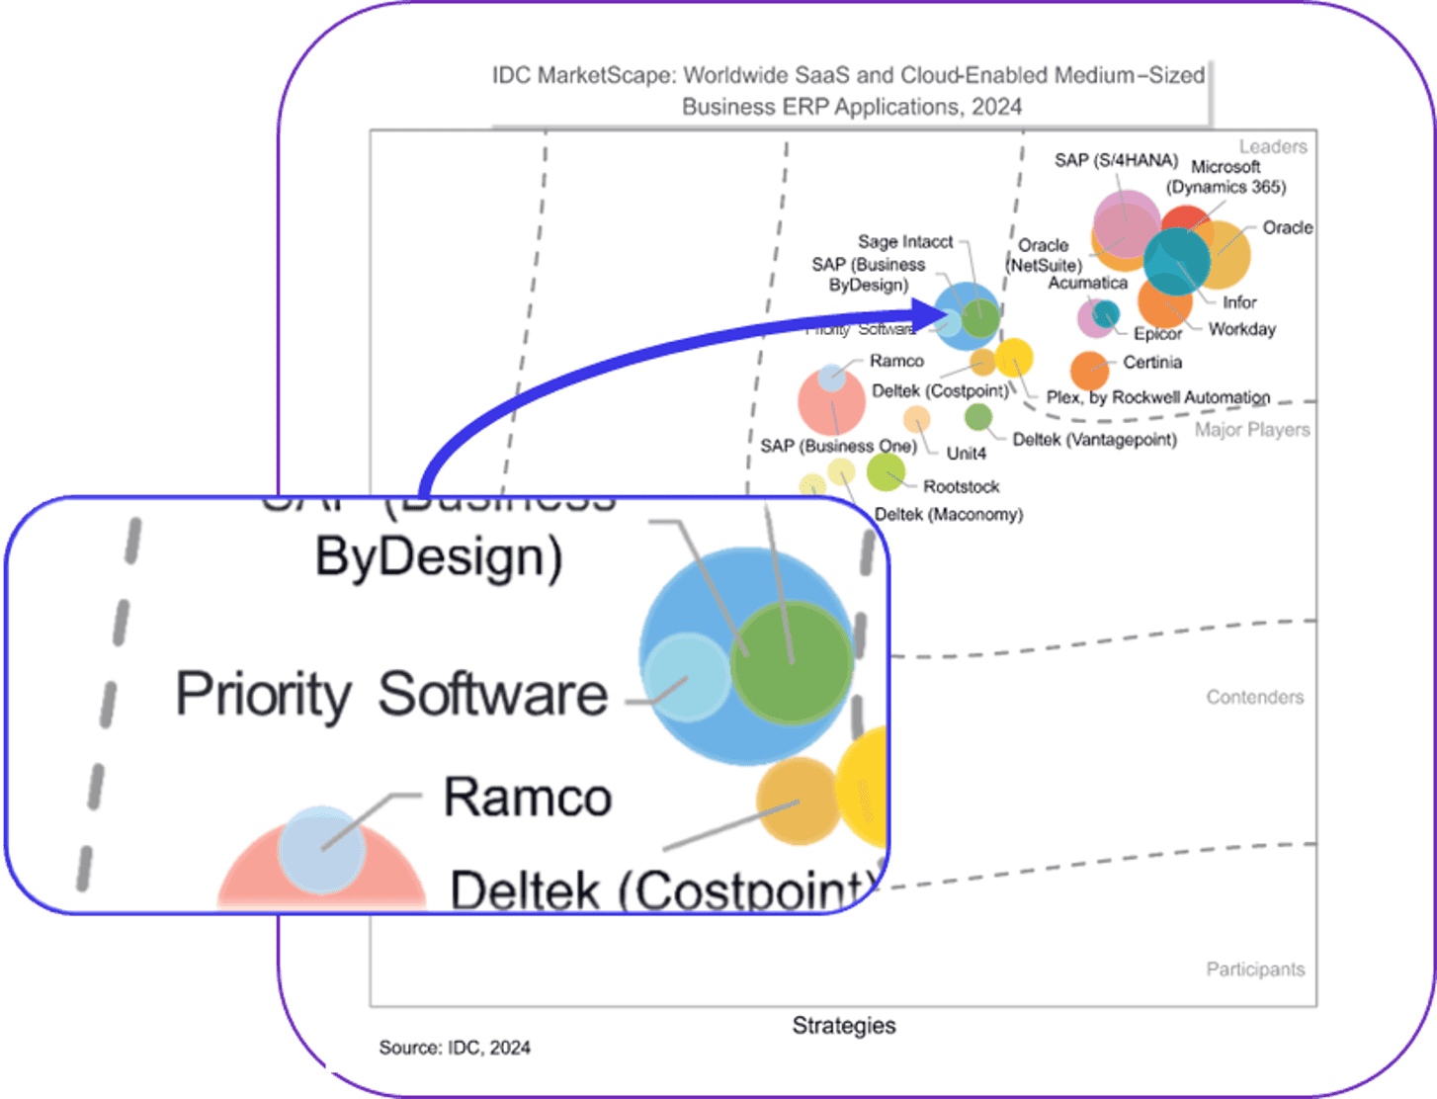Click the 'Source: IDC, 2024' note
This screenshot has height=1099, width=1437.
click(455, 1048)
